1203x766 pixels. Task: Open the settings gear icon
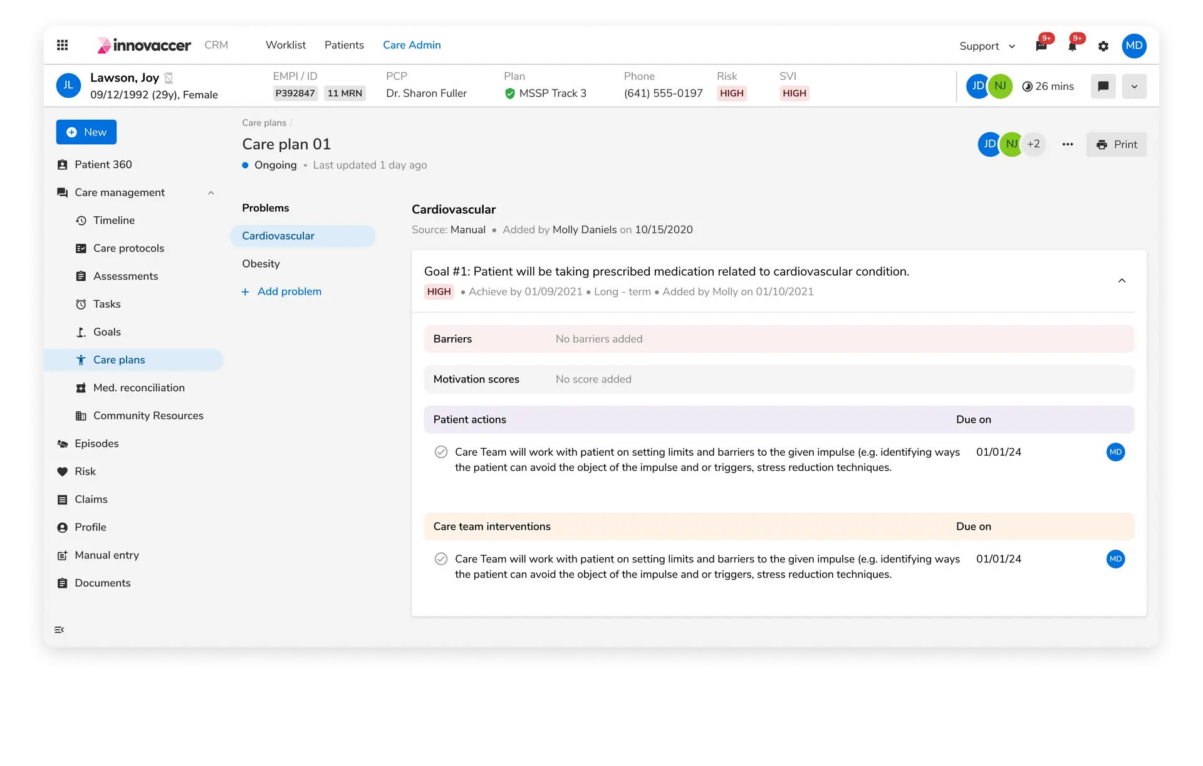[1103, 46]
